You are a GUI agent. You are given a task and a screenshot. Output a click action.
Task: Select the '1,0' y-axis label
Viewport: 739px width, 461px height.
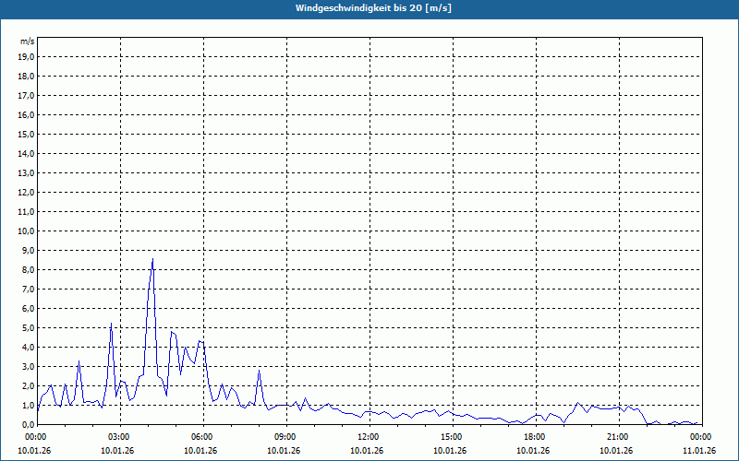28,405
